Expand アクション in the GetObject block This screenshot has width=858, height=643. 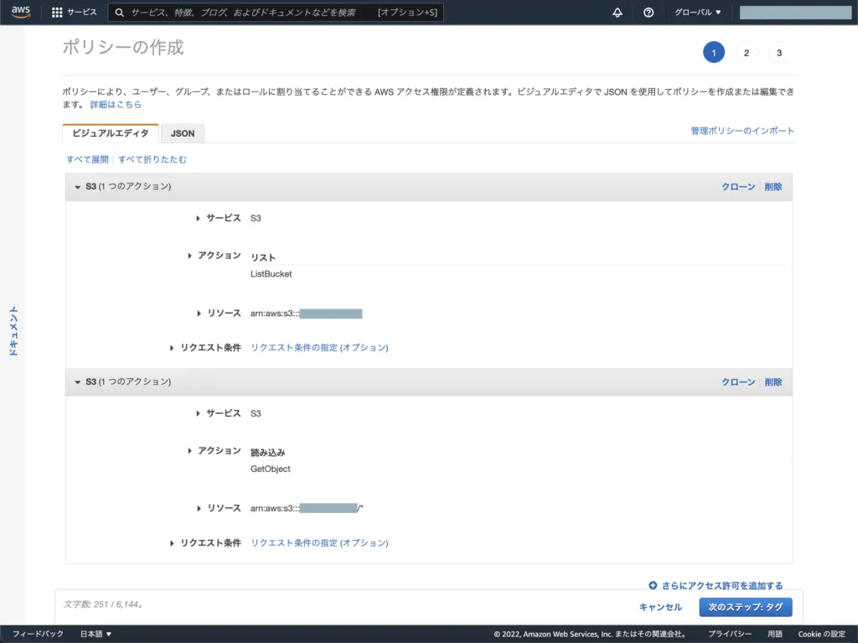click(189, 451)
